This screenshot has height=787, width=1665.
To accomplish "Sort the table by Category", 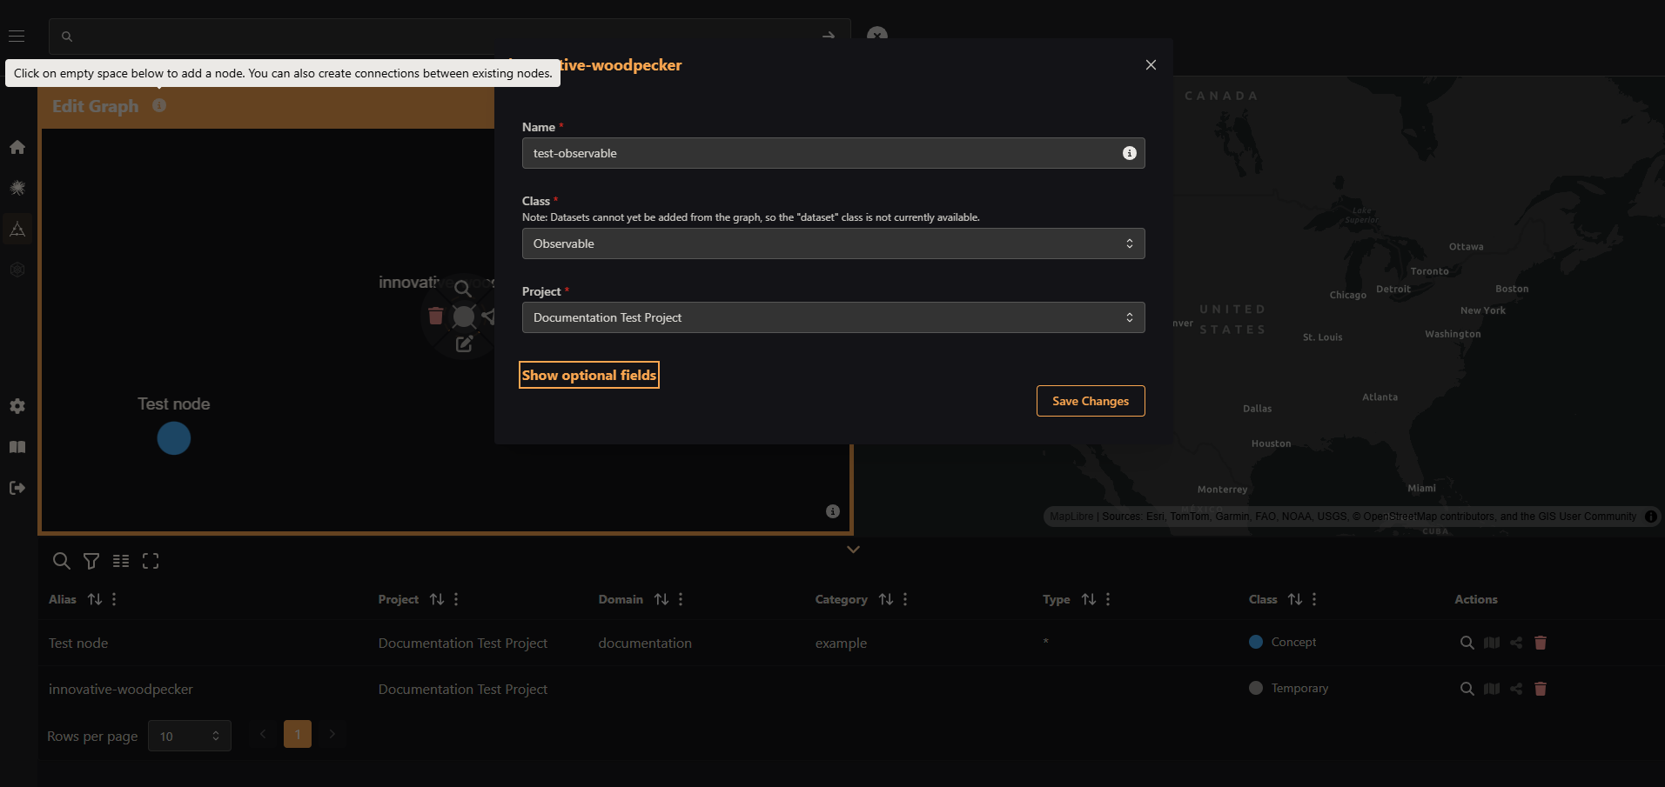I will pos(886,599).
